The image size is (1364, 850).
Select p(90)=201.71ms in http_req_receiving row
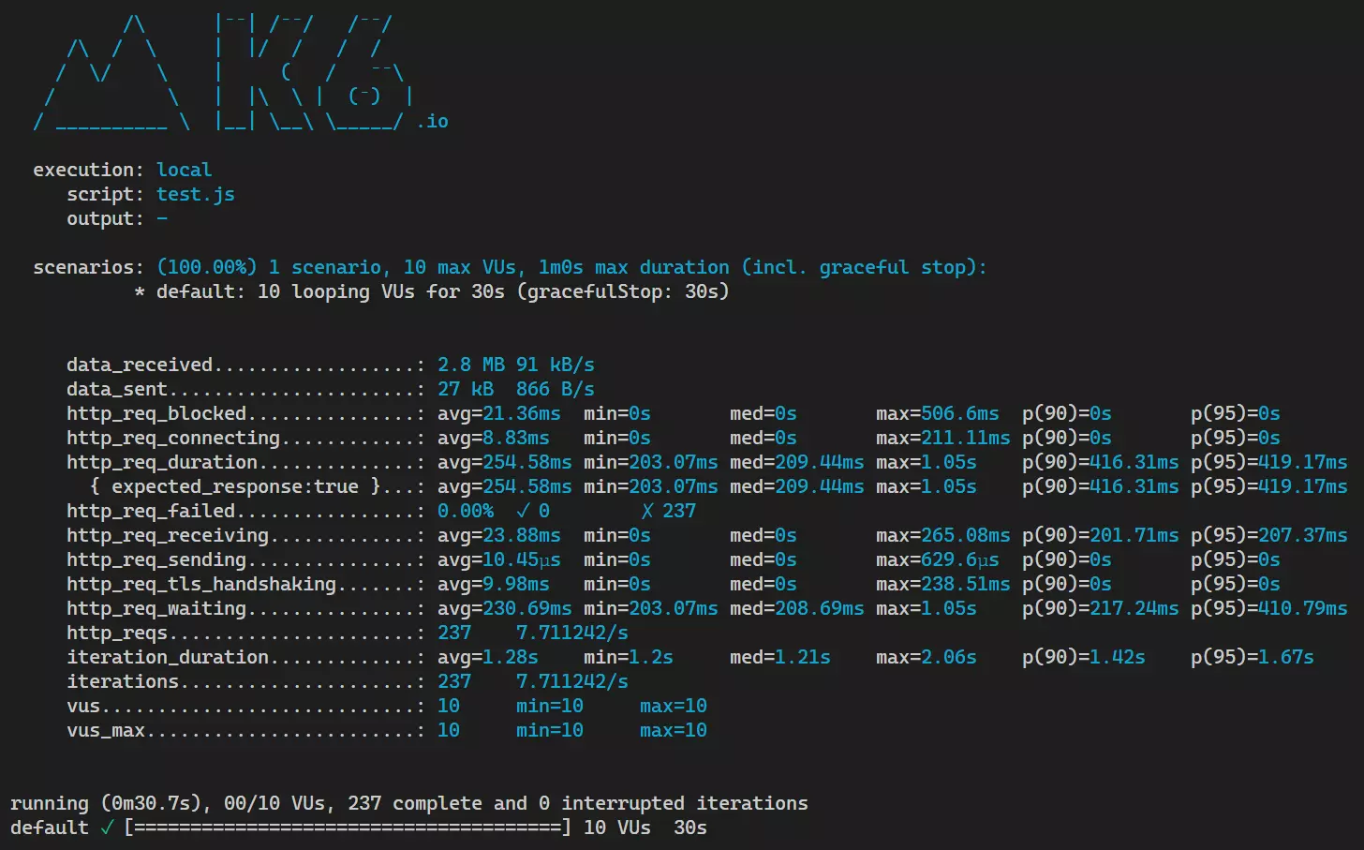coord(1101,535)
